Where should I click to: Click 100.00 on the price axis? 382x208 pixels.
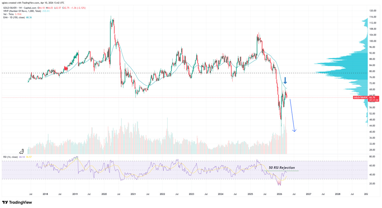[x=372, y=41]
